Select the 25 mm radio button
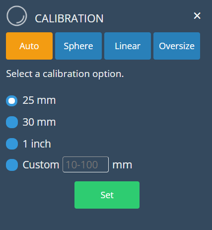 [12, 101]
